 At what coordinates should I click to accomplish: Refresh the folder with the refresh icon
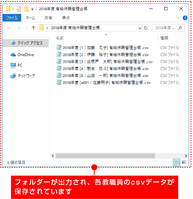point(146,28)
